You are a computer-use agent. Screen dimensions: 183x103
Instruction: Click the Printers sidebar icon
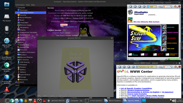click(x=18, y=67)
